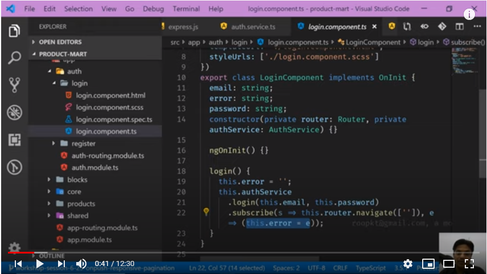Click Spaces: 2 in the status bar

coord(286,268)
